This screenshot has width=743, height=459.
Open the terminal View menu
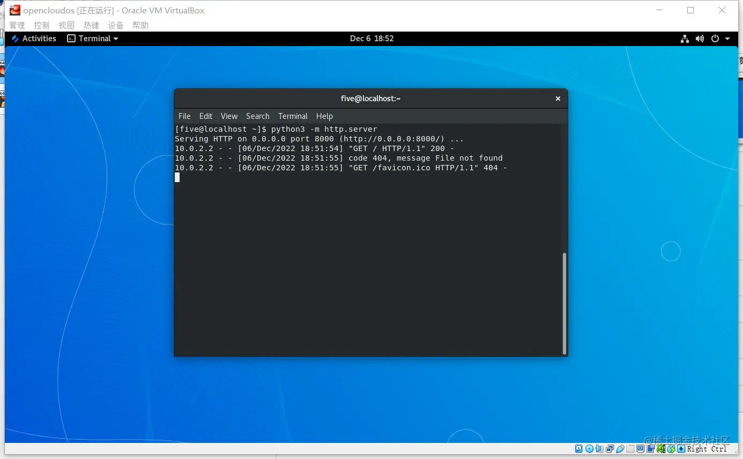pos(229,116)
